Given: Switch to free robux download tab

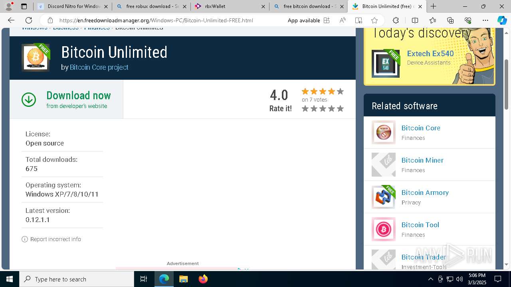Looking at the screenshot, I should tap(152, 6).
